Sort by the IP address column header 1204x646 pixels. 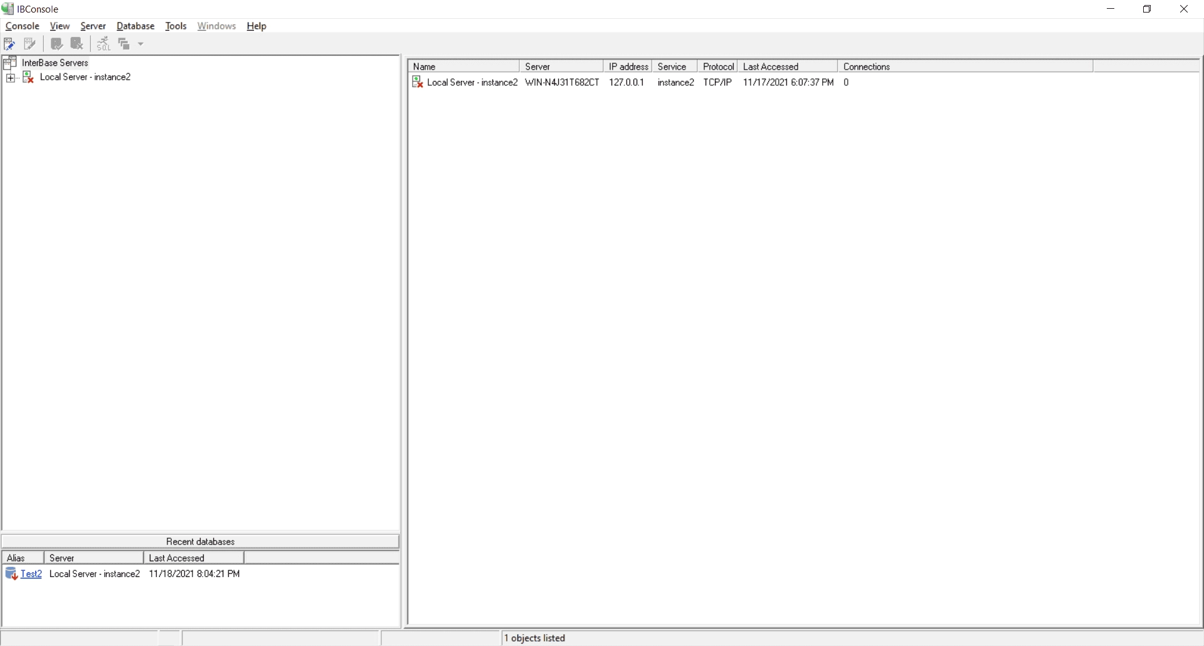pyautogui.click(x=628, y=66)
